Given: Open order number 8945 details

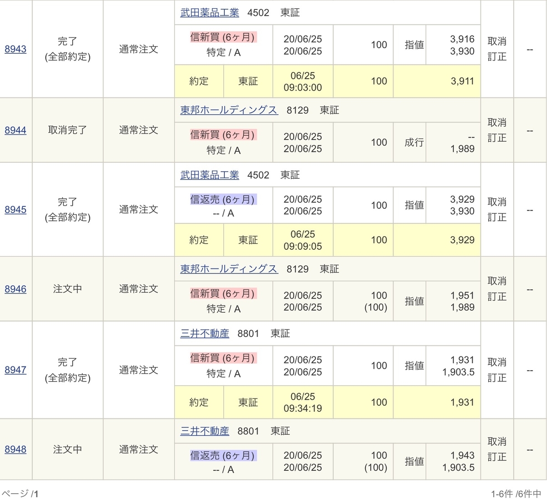Looking at the screenshot, I should 15,210.
